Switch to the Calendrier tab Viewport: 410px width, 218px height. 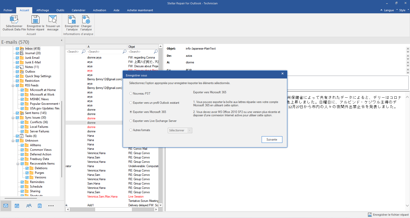click(78, 10)
